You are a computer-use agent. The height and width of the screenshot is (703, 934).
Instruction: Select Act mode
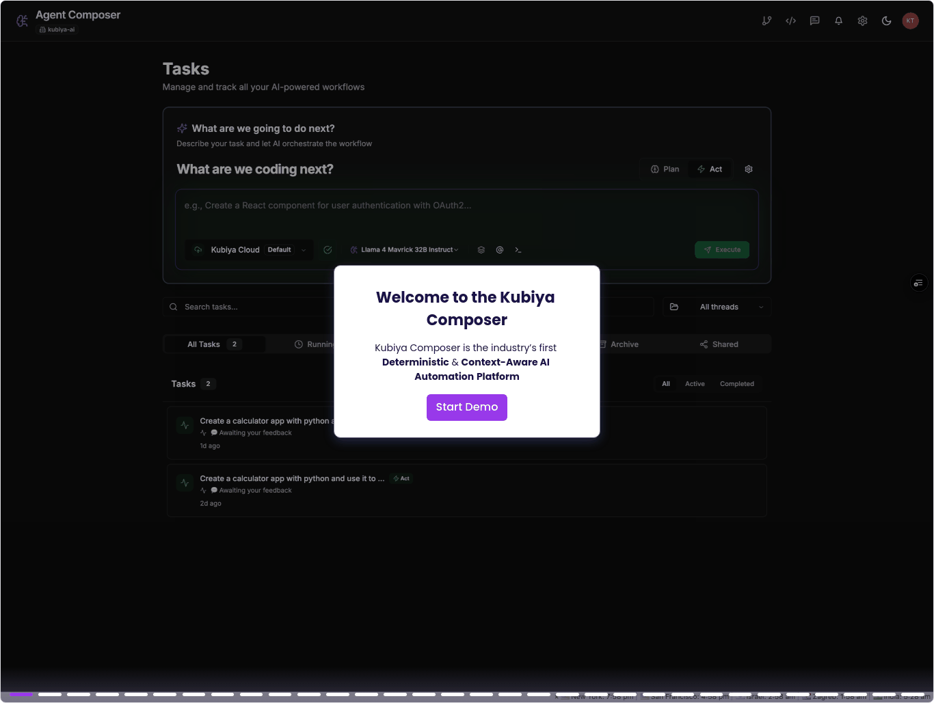pyautogui.click(x=710, y=169)
